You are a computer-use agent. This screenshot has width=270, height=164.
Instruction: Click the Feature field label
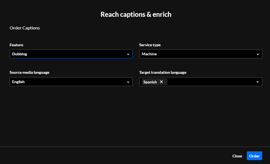16,45
